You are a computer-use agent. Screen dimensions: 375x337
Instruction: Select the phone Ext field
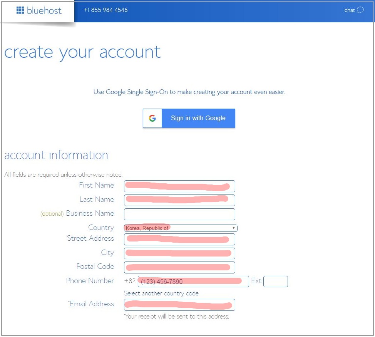[275, 282]
